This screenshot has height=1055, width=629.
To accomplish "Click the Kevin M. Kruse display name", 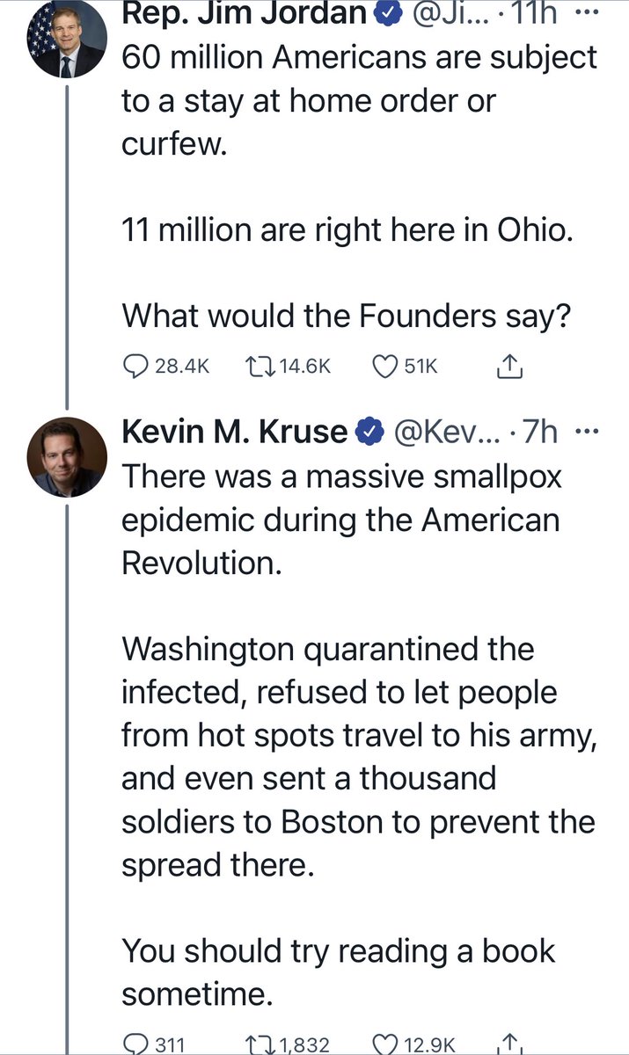I will tap(234, 431).
